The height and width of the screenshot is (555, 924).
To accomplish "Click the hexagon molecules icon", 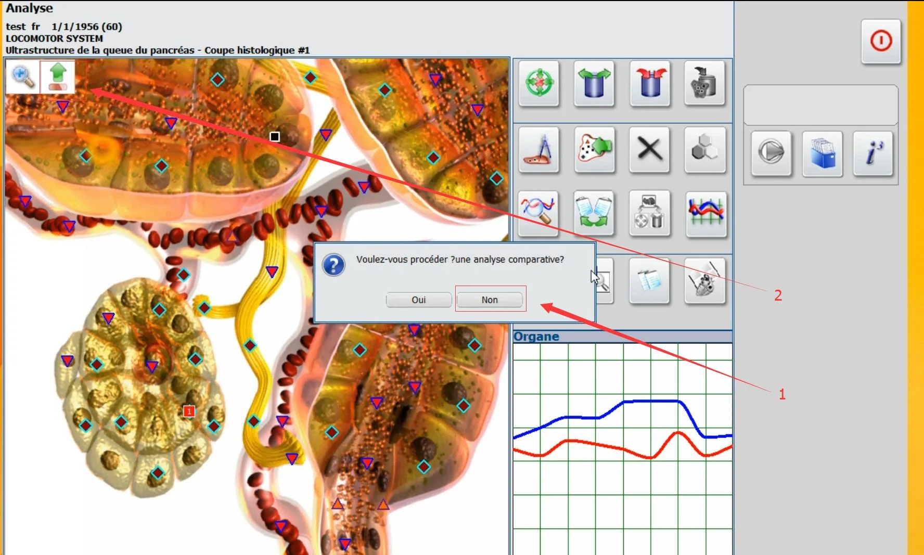I will point(705,150).
